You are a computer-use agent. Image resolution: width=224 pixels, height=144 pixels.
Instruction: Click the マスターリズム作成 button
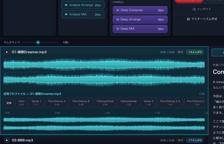click(x=202, y=19)
